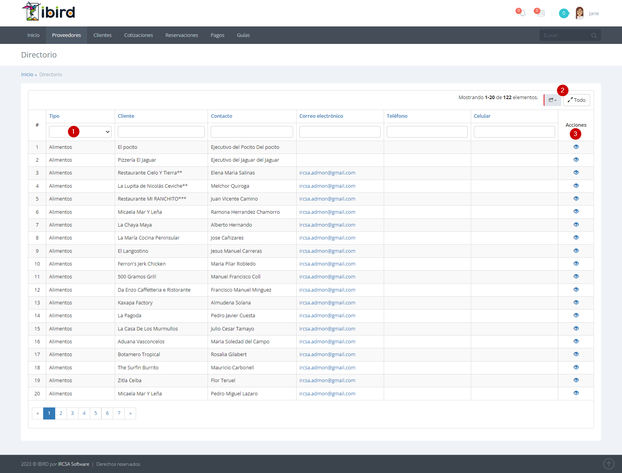
Task: Open email link for Elena Maria Salinas
Action: coord(327,173)
